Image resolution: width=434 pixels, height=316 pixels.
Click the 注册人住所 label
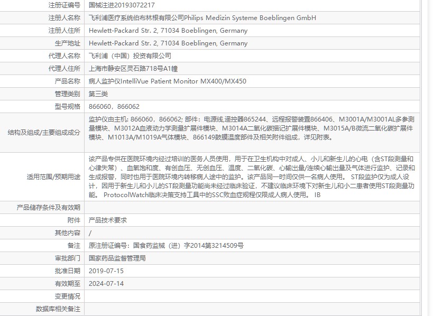[64, 31]
